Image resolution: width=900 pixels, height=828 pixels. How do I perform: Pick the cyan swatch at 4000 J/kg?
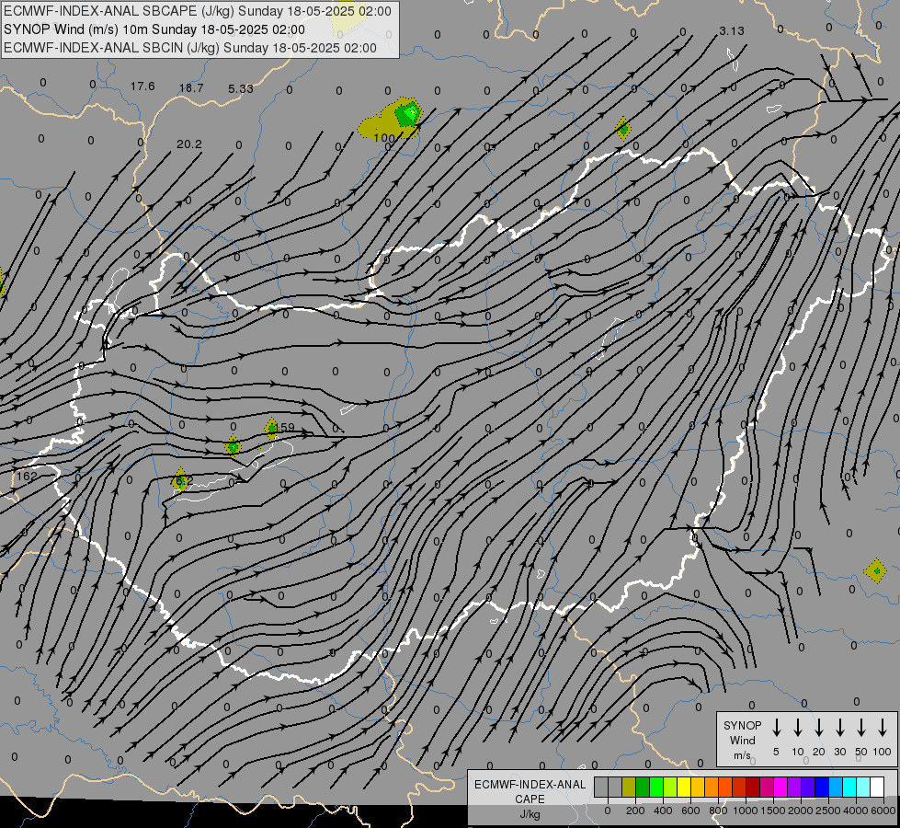click(x=849, y=788)
